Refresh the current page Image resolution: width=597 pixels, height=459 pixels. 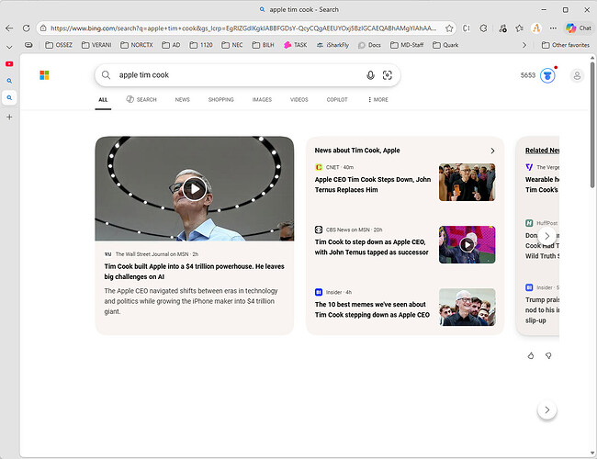[x=27, y=28]
